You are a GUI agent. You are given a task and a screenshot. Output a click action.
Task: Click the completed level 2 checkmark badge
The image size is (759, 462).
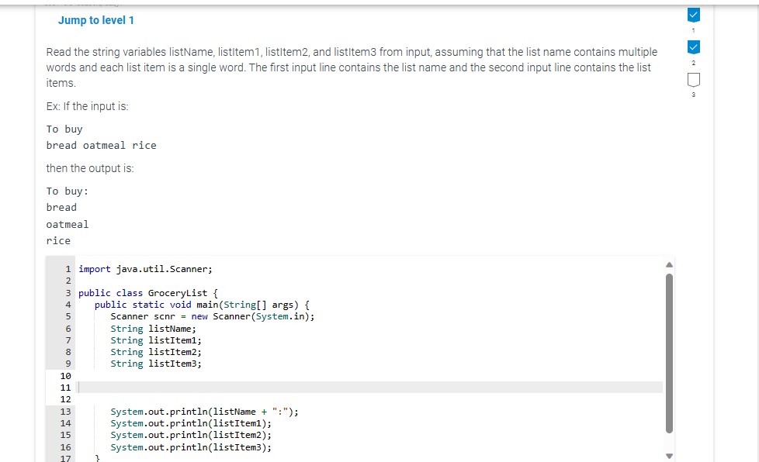(x=693, y=46)
